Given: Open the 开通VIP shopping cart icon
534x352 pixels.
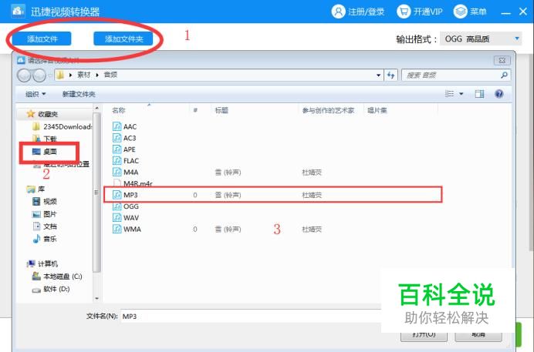Looking at the screenshot, I should pyautogui.click(x=404, y=12).
